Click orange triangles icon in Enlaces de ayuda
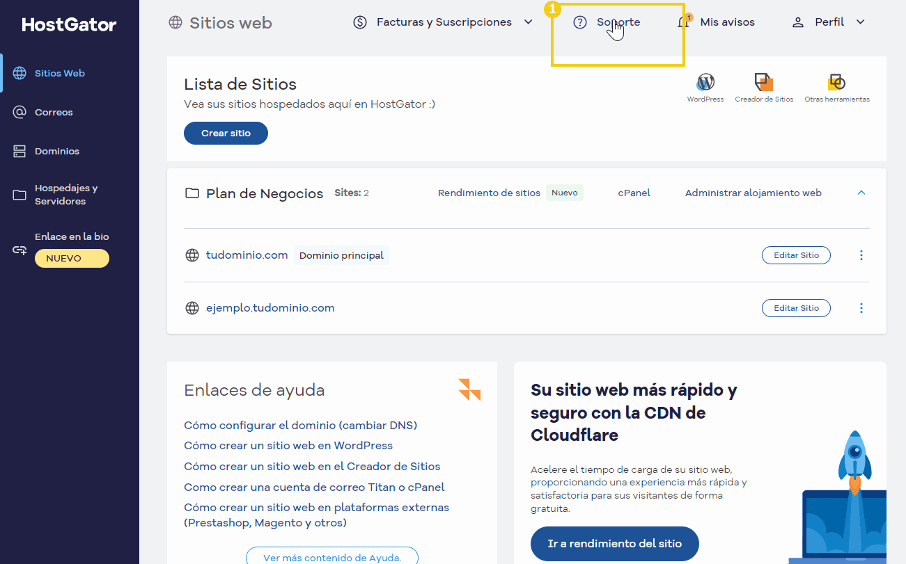The image size is (906, 564). [469, 389]
